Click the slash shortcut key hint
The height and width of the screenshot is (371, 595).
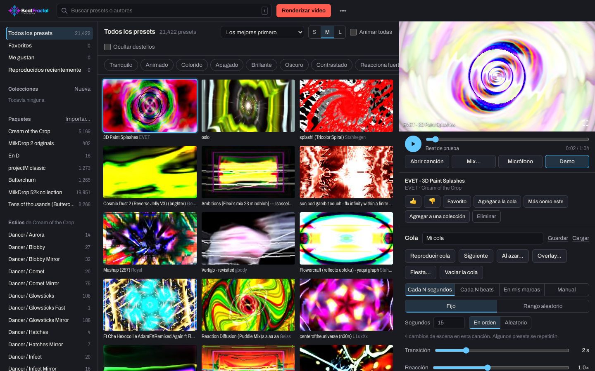[265, 11]
